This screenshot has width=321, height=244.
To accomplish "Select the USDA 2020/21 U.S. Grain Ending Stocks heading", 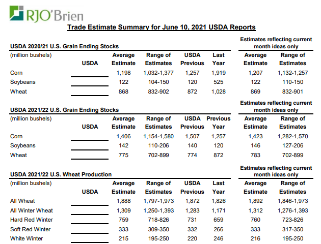I will (64, 47).
